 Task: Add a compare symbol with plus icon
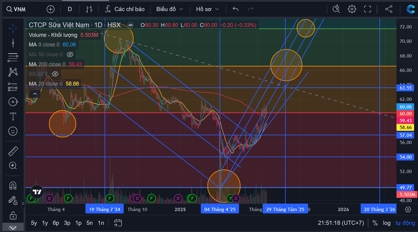50,9
